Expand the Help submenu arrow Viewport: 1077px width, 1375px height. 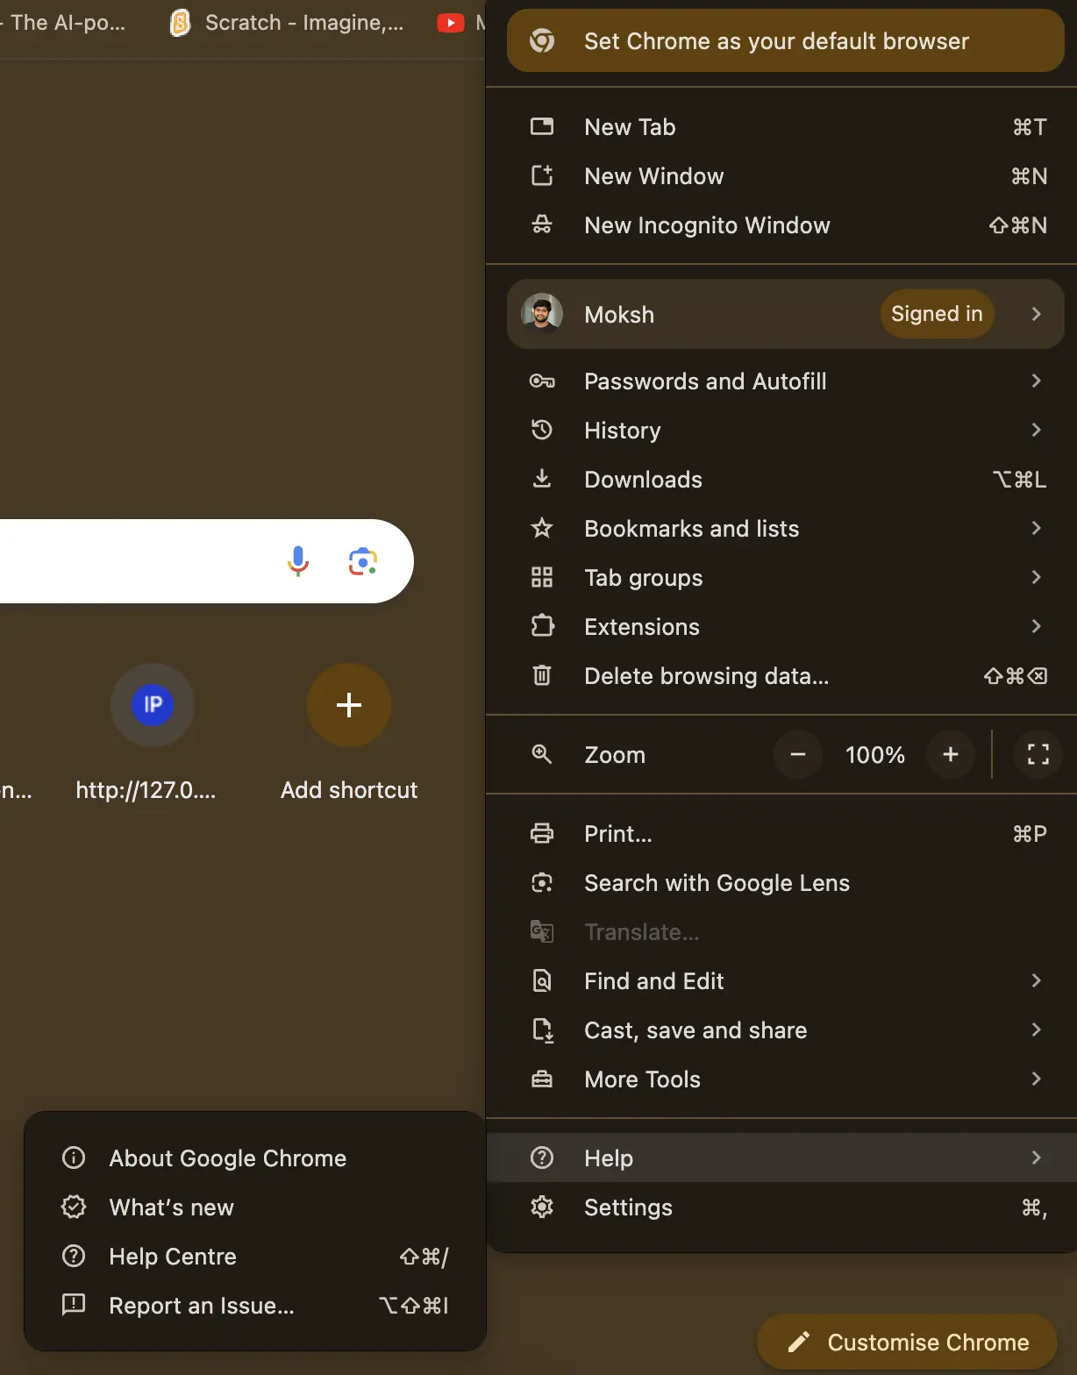click(x=1036, y=1158)
